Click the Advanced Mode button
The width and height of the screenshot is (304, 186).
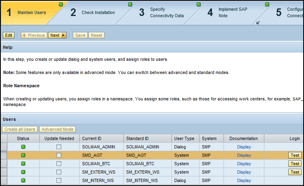(57, 129)
